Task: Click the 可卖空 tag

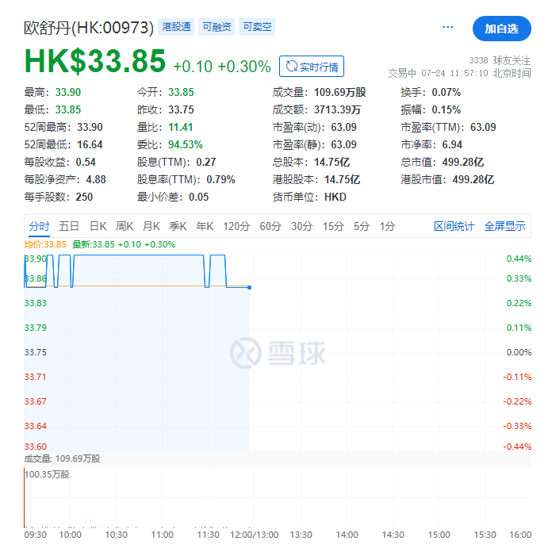Action: click(257, 27)
